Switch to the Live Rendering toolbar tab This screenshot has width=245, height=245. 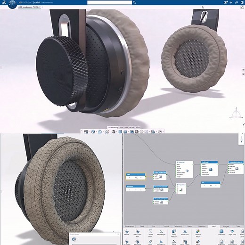(113, 128)
